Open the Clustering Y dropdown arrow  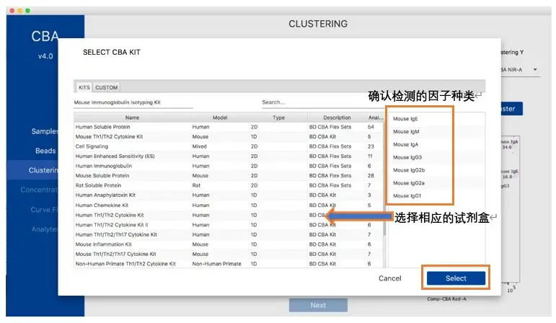point(536,70)
